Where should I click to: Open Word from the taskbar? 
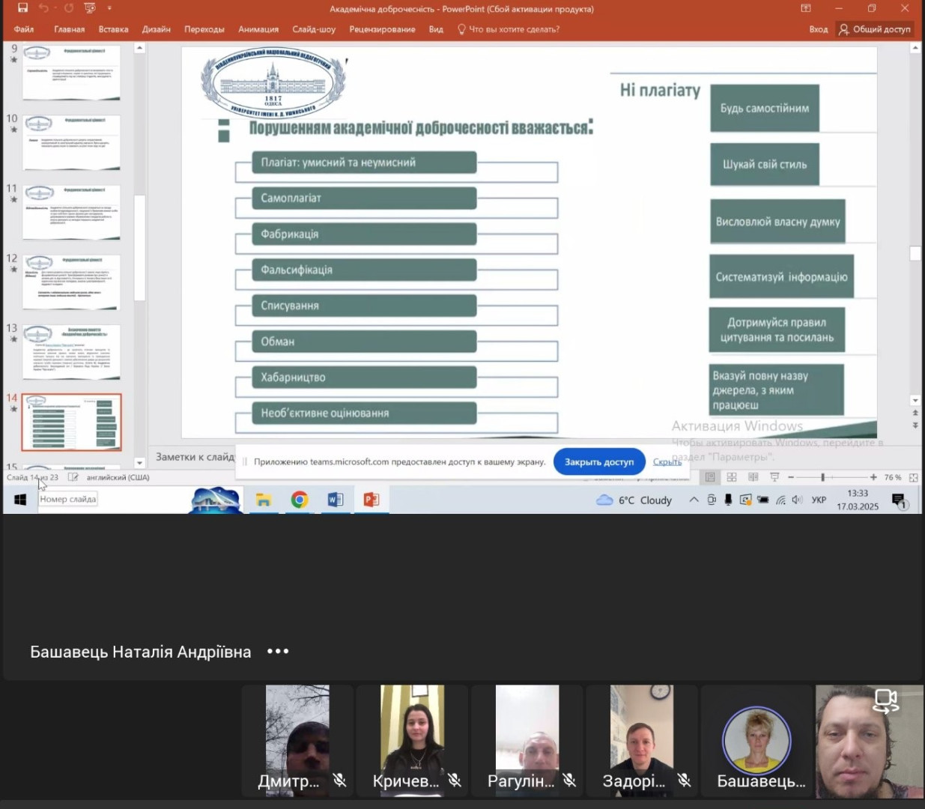point(336,500)
